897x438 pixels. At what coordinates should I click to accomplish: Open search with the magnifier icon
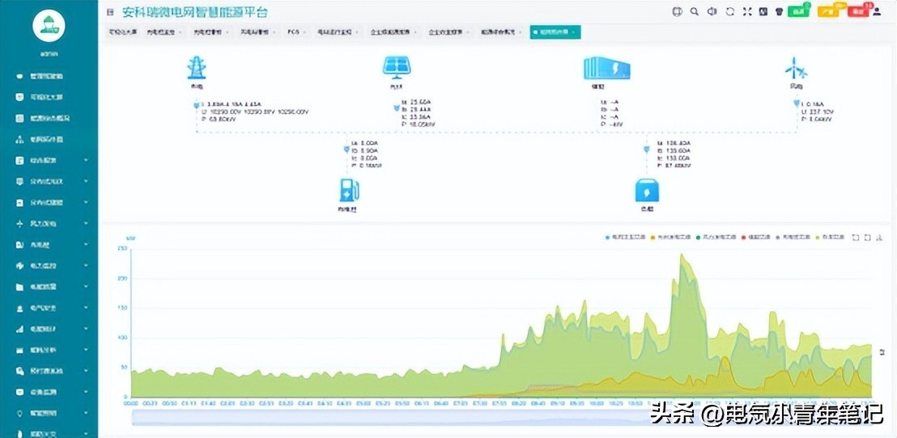(x=695, y=11)
